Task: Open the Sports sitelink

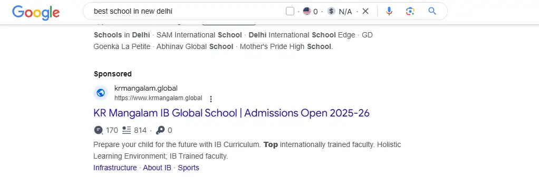Action: [188, 168]
